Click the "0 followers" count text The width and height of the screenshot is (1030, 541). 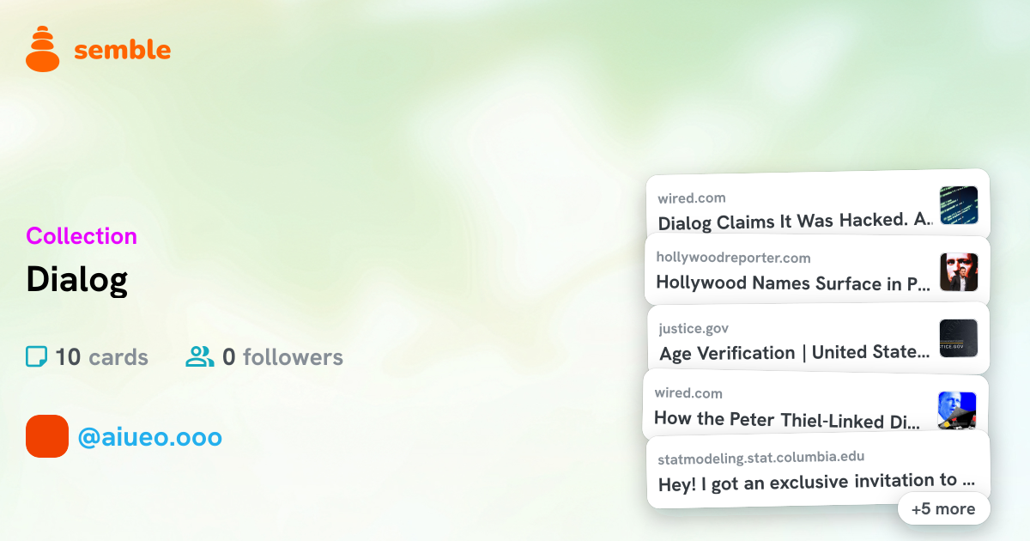(x=282, y=357)
